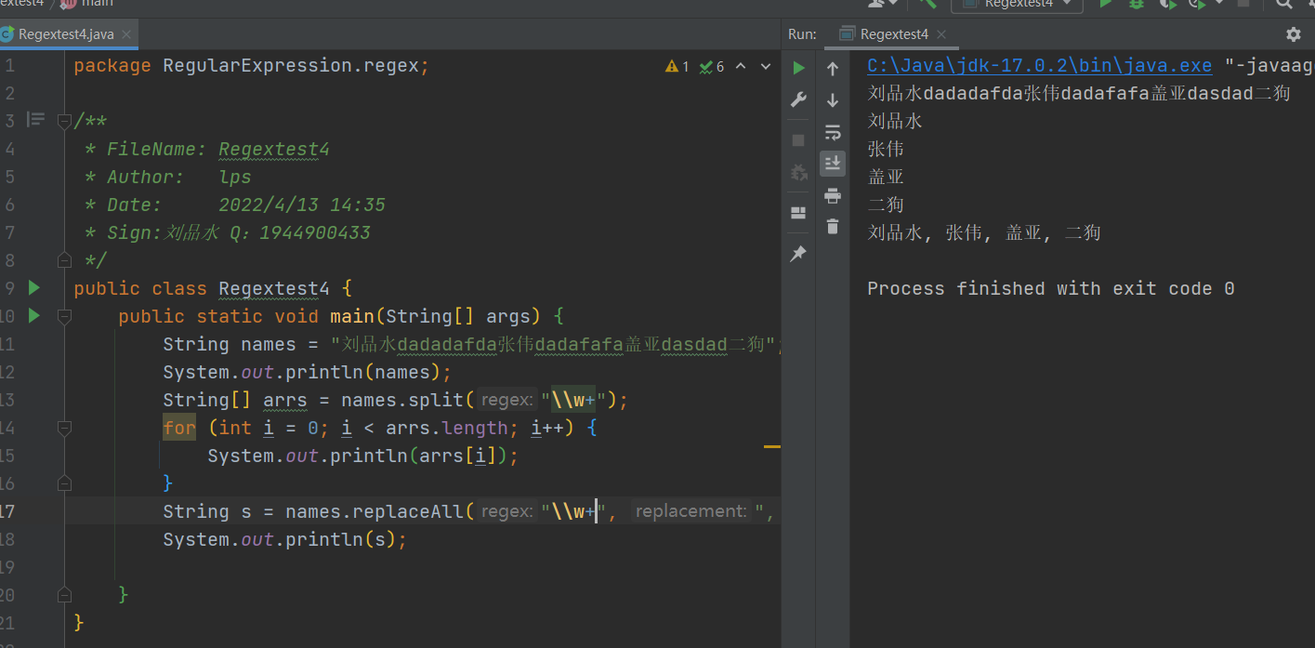Click the yellow warning stripe marker

click(x=772, y=447)
